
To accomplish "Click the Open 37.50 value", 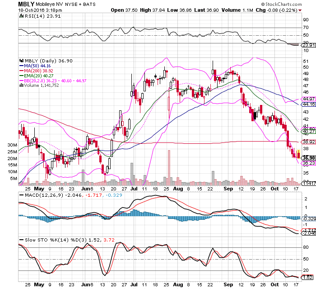I will click(x=124, y=10).
